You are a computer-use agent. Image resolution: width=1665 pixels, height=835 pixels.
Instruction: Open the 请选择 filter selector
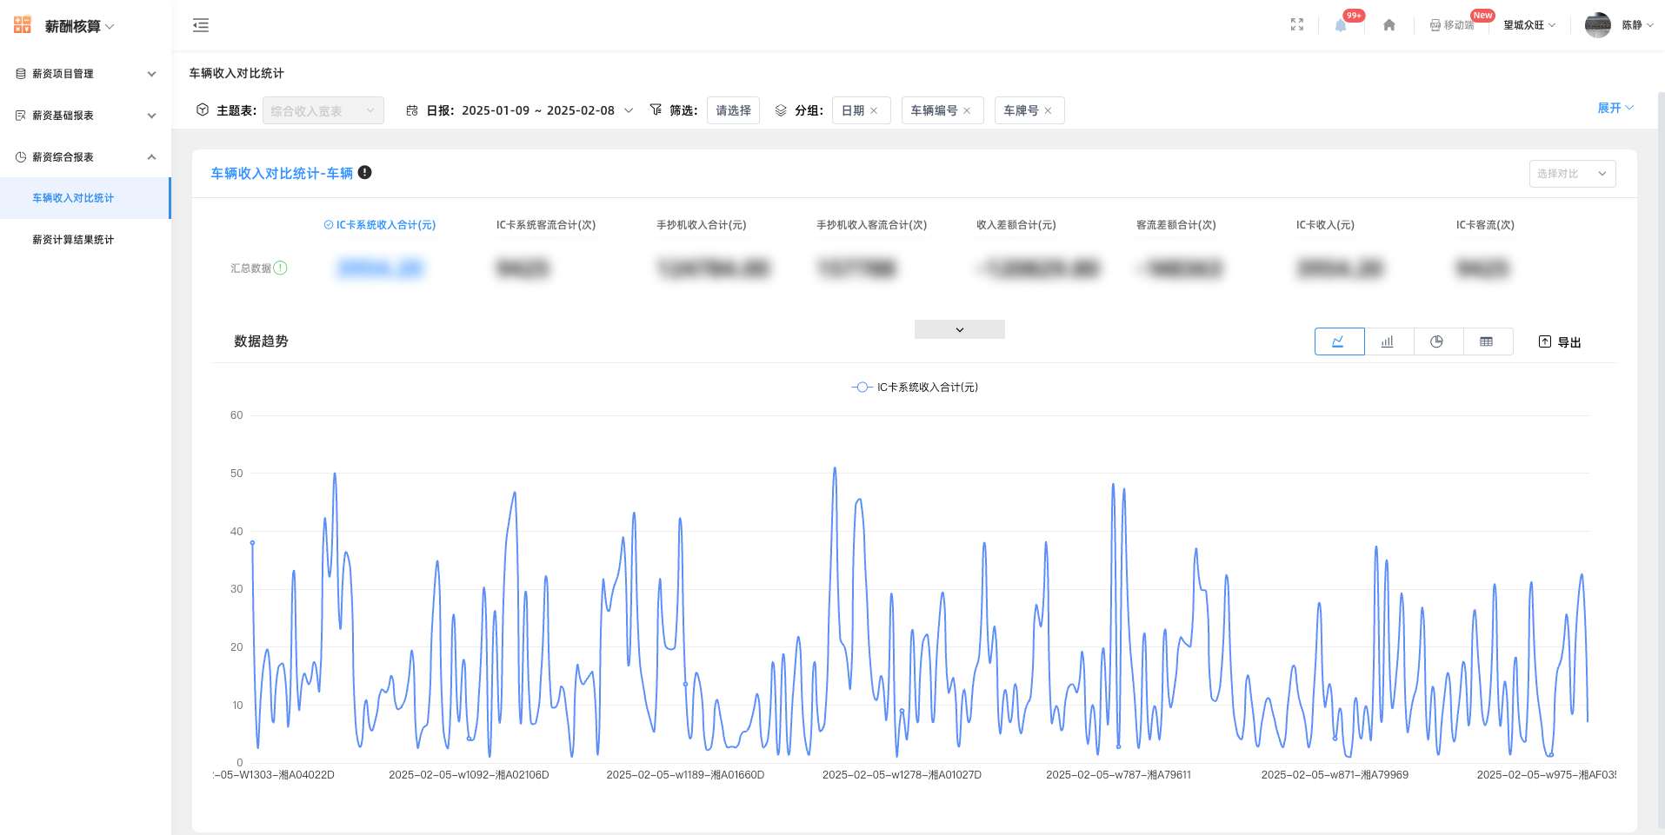733,111
